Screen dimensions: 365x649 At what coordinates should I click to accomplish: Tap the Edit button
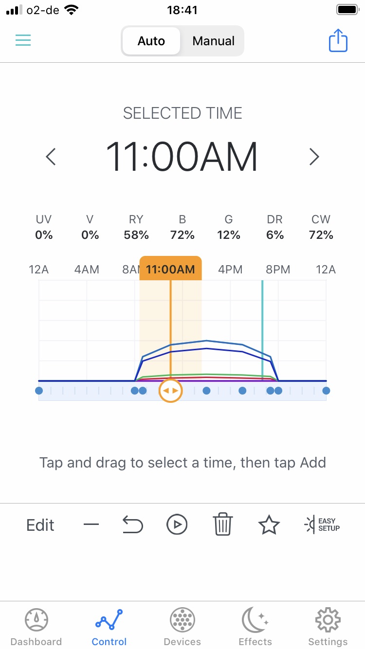pos(40,525)
